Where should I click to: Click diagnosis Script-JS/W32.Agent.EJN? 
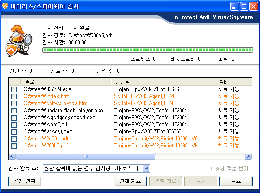pos(143,104)
